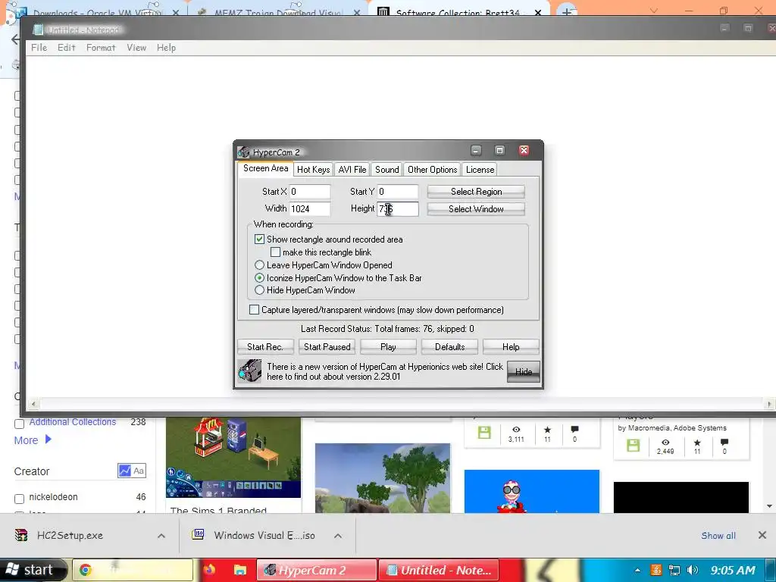Click the Windows Visual E...iso file icon
The height and width of the screenshot is (582, 776).
[x=198, y=534]
